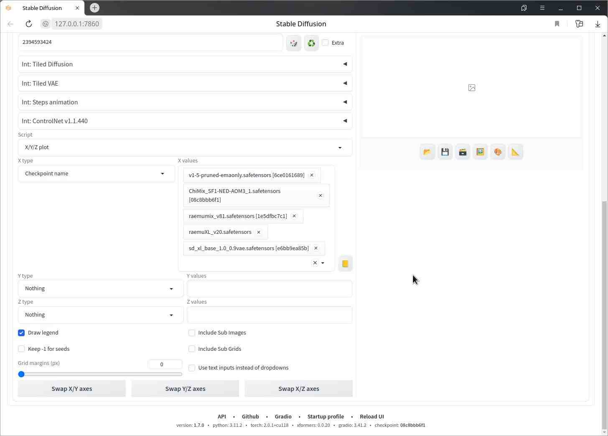This screenshot has height=436, width=608.
Task: Check Include Sub Grids option
Action: click(x=192, y=349)
